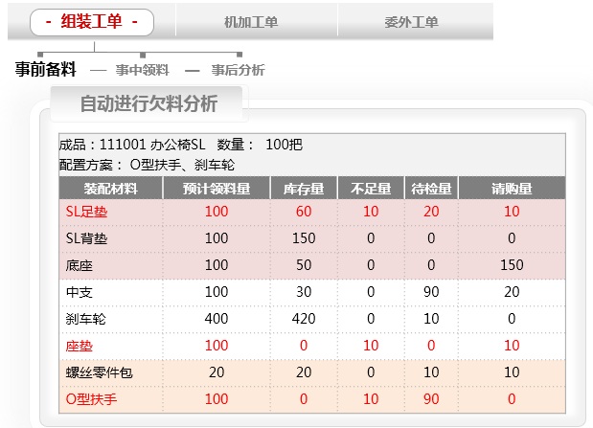Go to the 事前备料 step

[x=45, y=70]
